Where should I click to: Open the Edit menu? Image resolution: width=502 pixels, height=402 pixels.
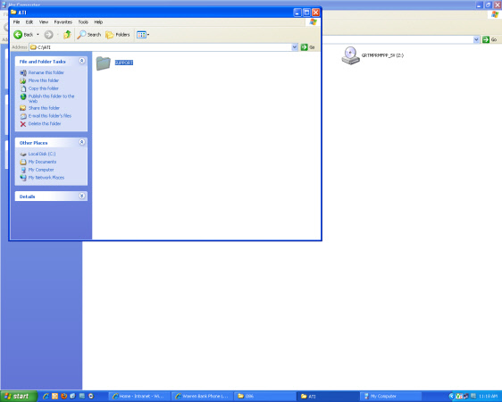pos(29,22)
